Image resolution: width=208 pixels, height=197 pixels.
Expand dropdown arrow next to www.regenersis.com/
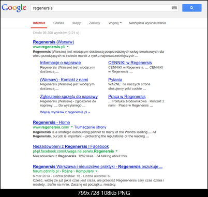tap(72, 127)
